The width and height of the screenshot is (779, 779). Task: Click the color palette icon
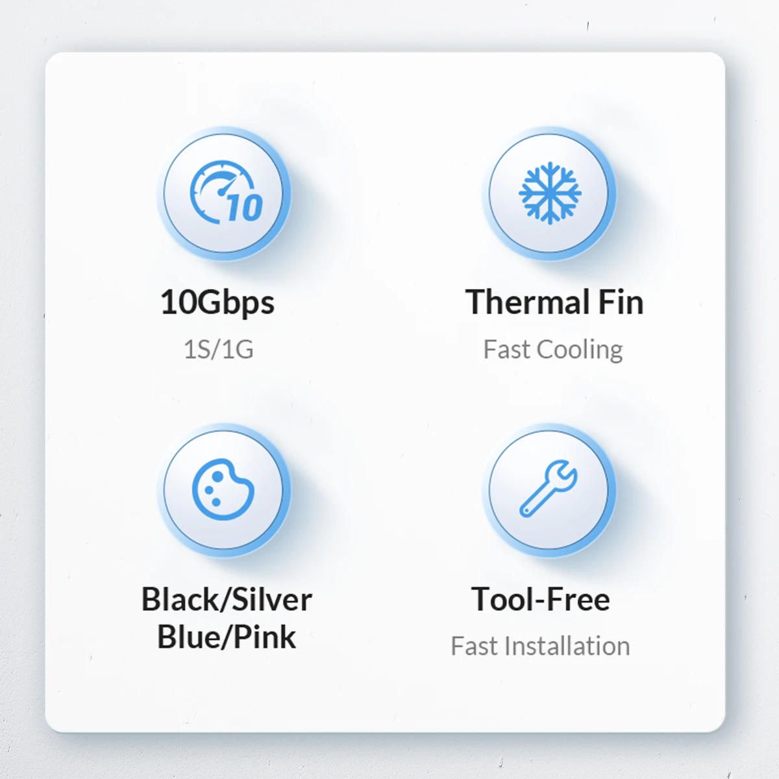(x=223, y=489)
